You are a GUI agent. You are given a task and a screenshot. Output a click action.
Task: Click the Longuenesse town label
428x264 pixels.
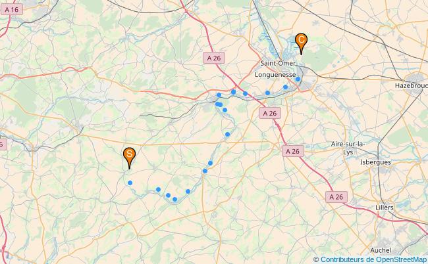(275, 75)
